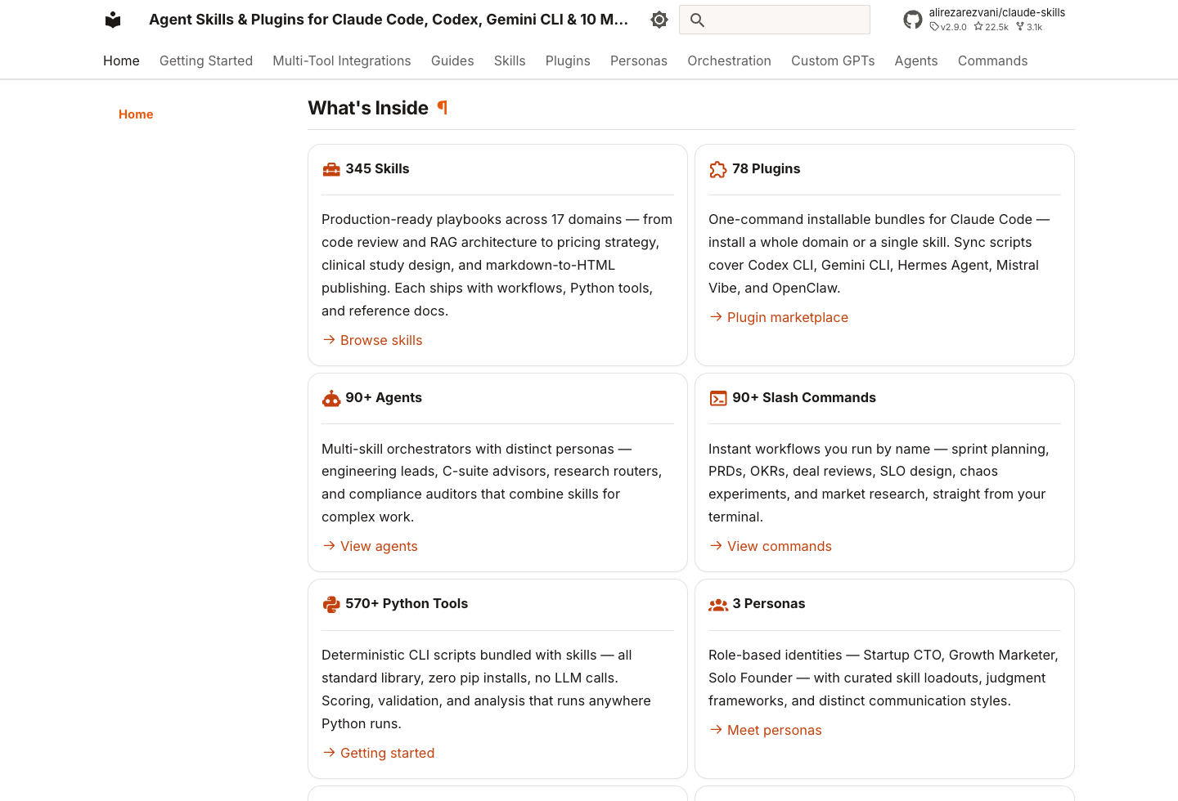Click the terminal icon by Slash Commands
Screen dimensions: 1178x801
click(718, 398)
